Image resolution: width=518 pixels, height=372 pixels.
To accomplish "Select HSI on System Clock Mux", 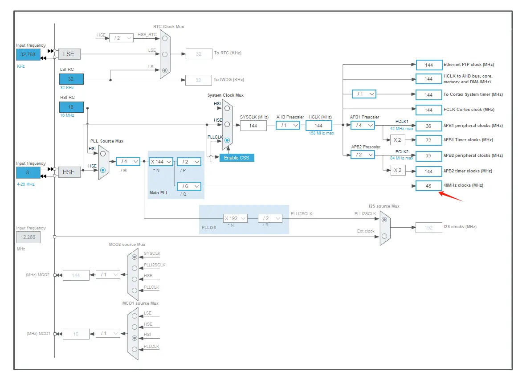I will point(227,108).
